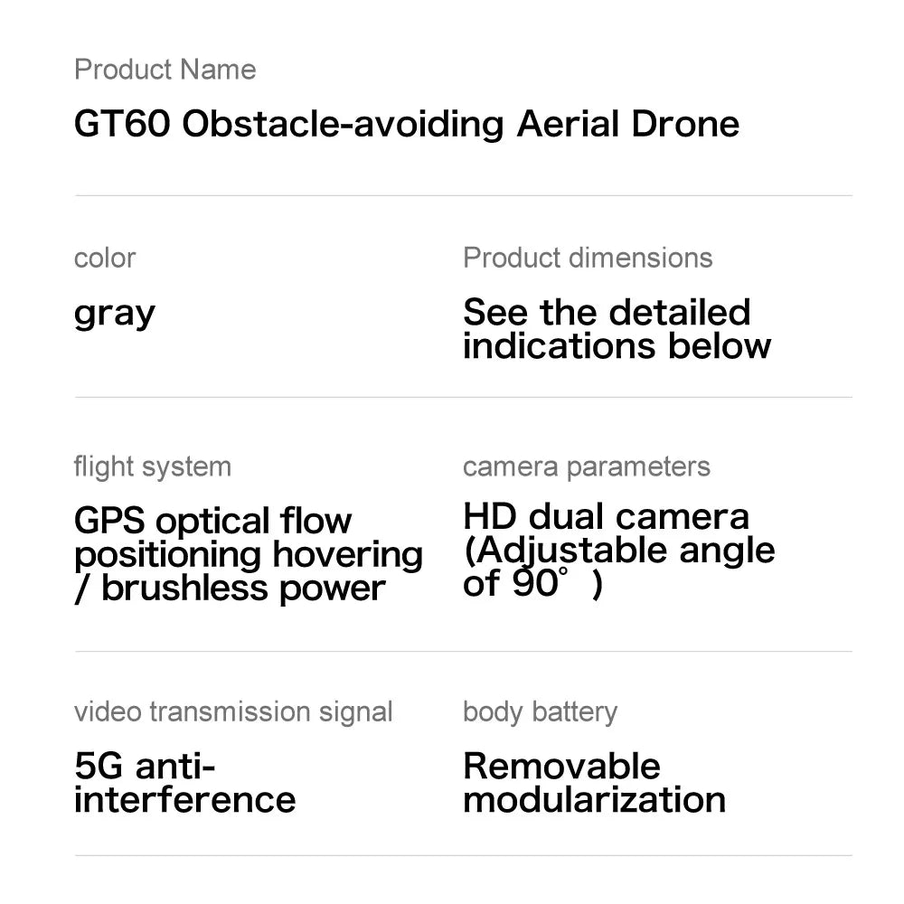This screenshot has height=904, width=904.
Task: Select the 'gray' color value
Action: point(115,315)
